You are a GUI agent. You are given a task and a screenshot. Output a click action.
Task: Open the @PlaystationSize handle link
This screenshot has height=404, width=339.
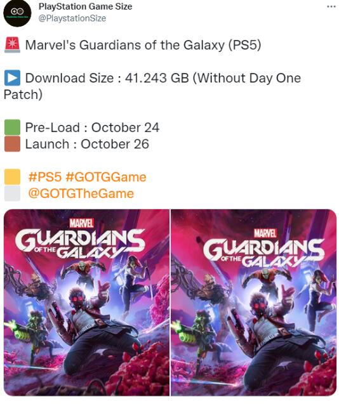72,18
